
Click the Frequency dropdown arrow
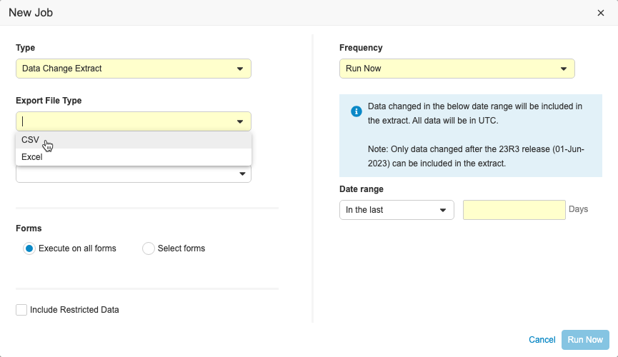[564, 69]
